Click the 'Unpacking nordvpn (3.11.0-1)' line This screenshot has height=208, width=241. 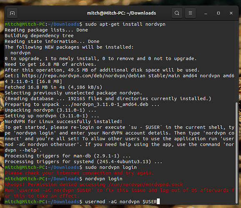[50, 110]
